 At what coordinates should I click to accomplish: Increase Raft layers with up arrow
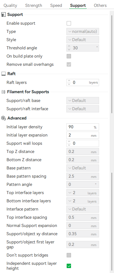click(x=69, y=81)
